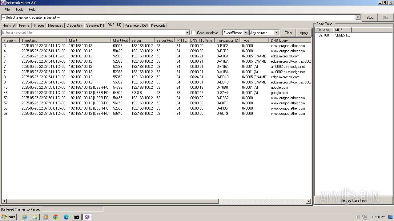
Task: Switch to the Files (2) tab
Action: point(25,25)
